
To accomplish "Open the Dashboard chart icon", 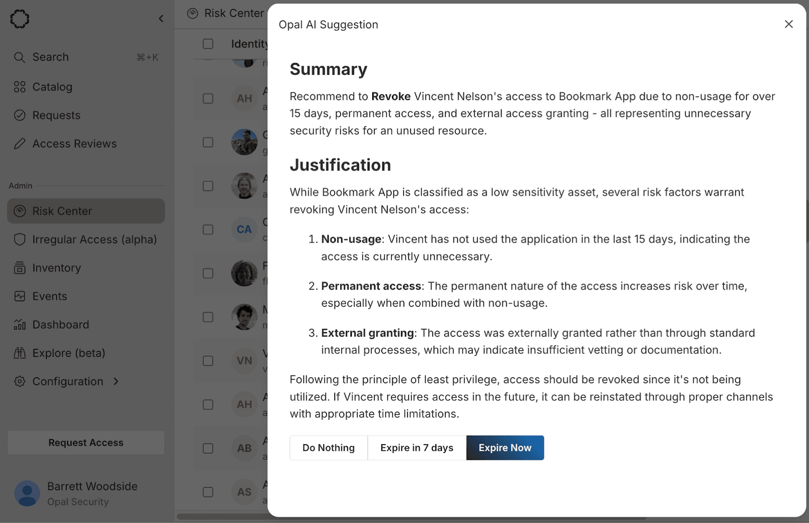I will pos(19,324).
